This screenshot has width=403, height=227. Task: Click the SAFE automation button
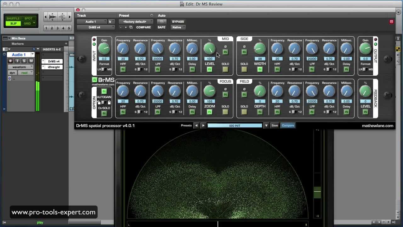(162, 27)
